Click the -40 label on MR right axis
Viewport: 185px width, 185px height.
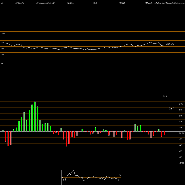point(181,145)
